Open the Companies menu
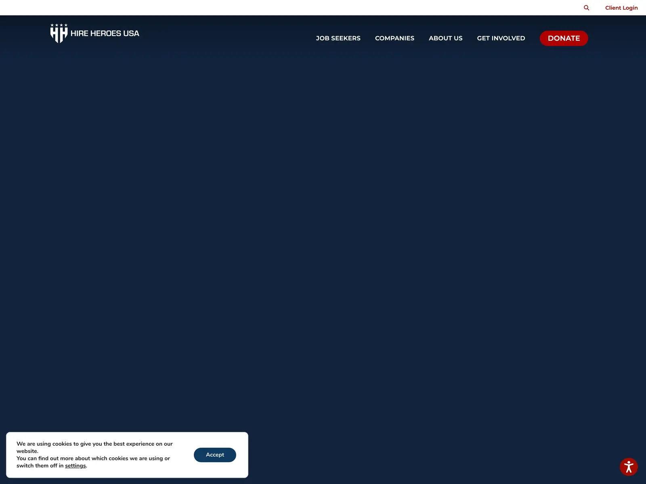Image resolution: width=646 pixels, height=484 pixels. point(394,38)
